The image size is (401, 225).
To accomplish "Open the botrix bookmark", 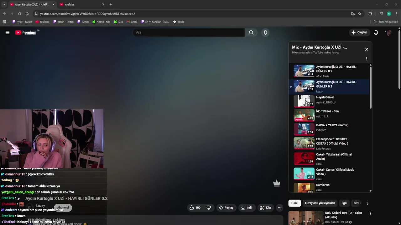I will pos(179,22).
